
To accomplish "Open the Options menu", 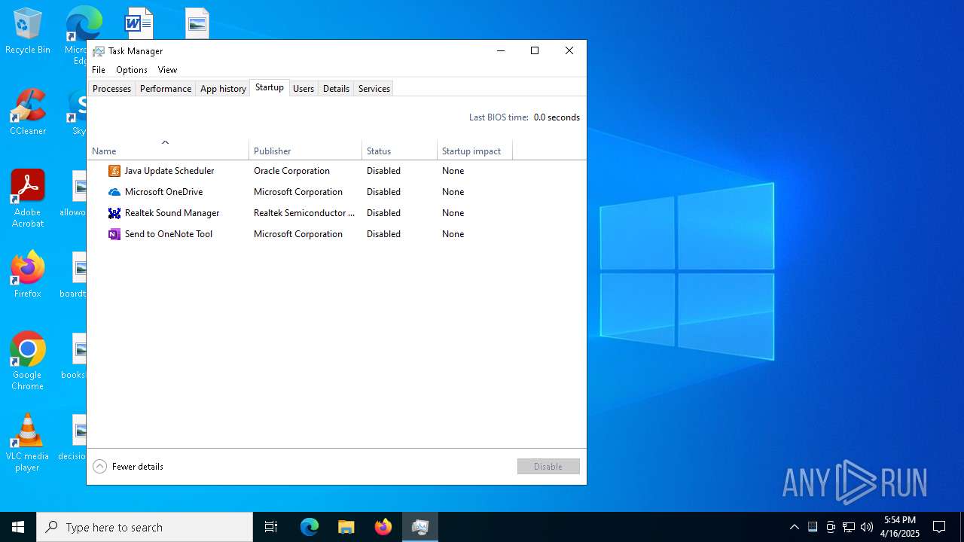I will [132, 70].
